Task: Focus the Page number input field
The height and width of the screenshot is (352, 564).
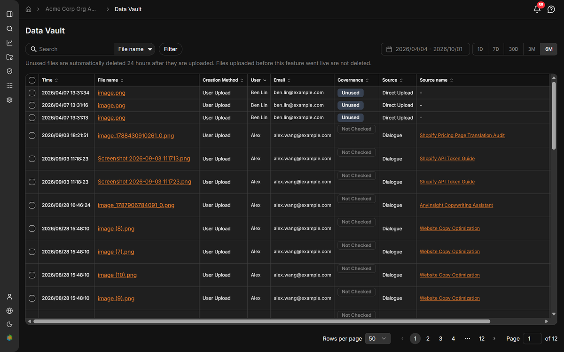Action: 532,338
